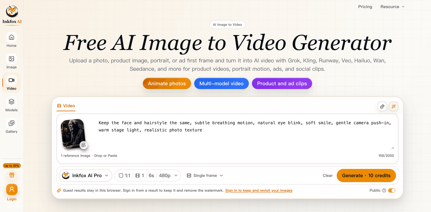Open the Resource menu
Screen dimensions: 431x212
click(392, 7)
